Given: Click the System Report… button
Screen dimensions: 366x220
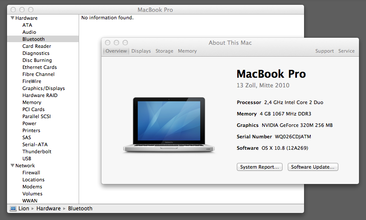Looking at the screenshot, I should point(260,167).
